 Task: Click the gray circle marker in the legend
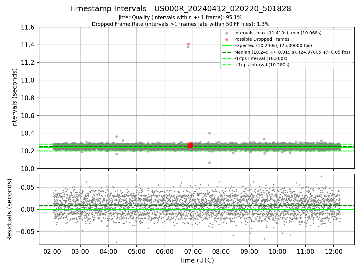(x=227, y=33)
